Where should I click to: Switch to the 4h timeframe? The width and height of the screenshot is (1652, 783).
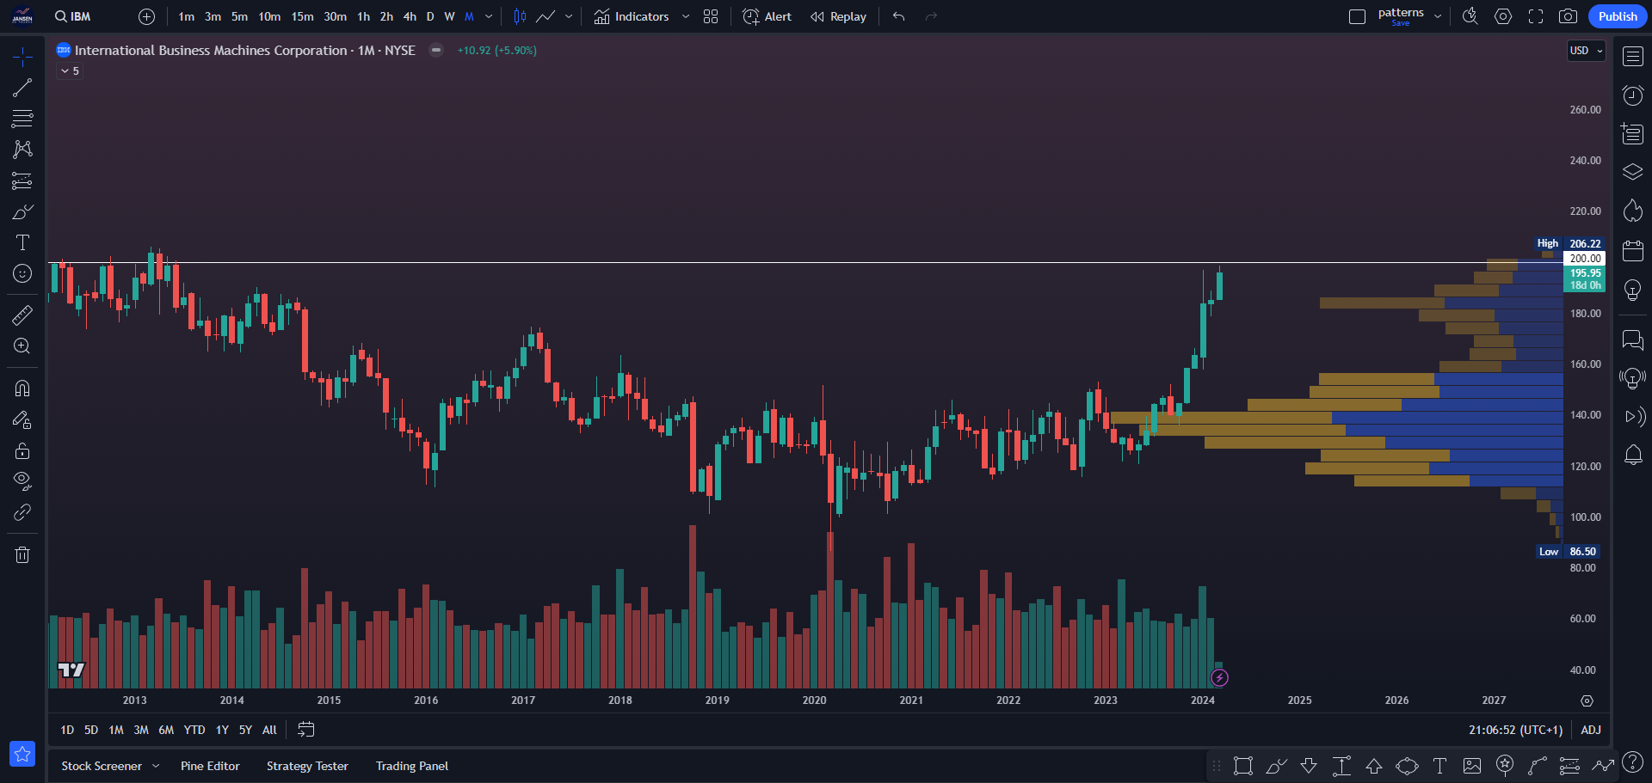click(x=410, y=16)
